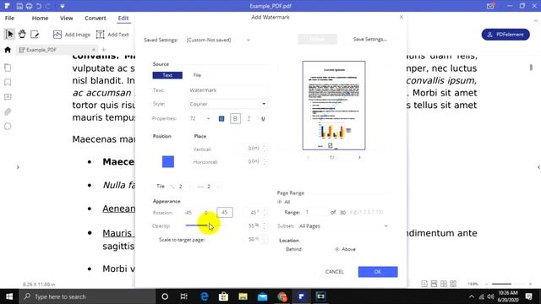The height and width of the screenshot is (304, 541).
Task: Open quick access toolbar dropdown arrow
Action: click(x=62, y=6)
